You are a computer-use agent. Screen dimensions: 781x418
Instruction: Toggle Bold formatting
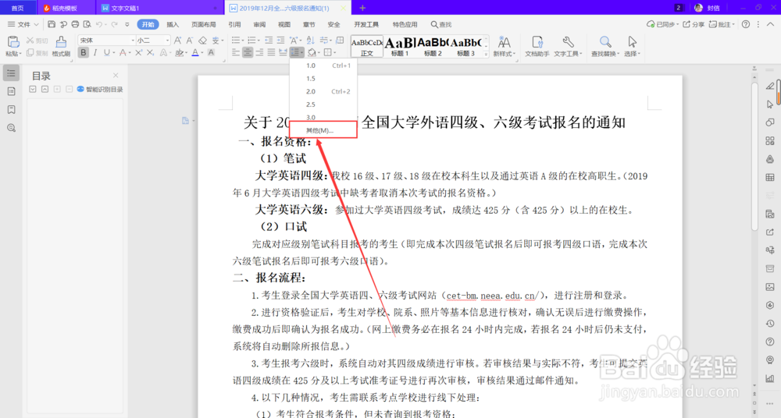(84, 53)
